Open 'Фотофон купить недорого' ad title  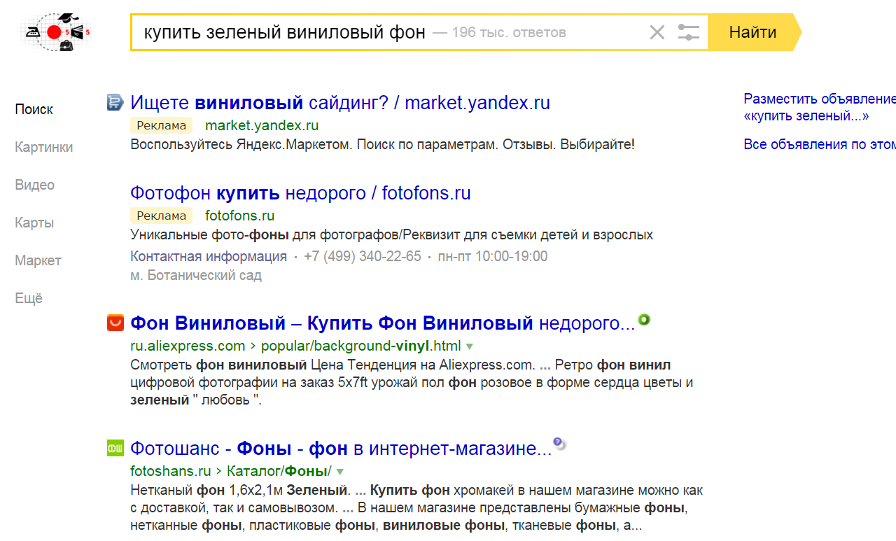coord(300,193)
